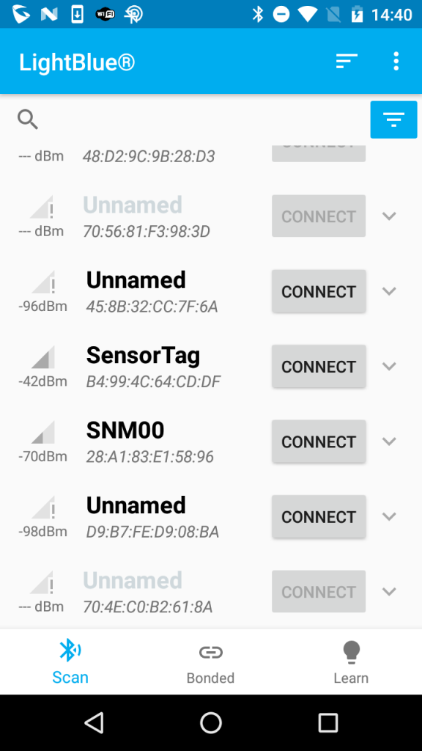
Task: Expand details for device D9:B7:FE:D9:08:BA
Action: coord(389,516)
